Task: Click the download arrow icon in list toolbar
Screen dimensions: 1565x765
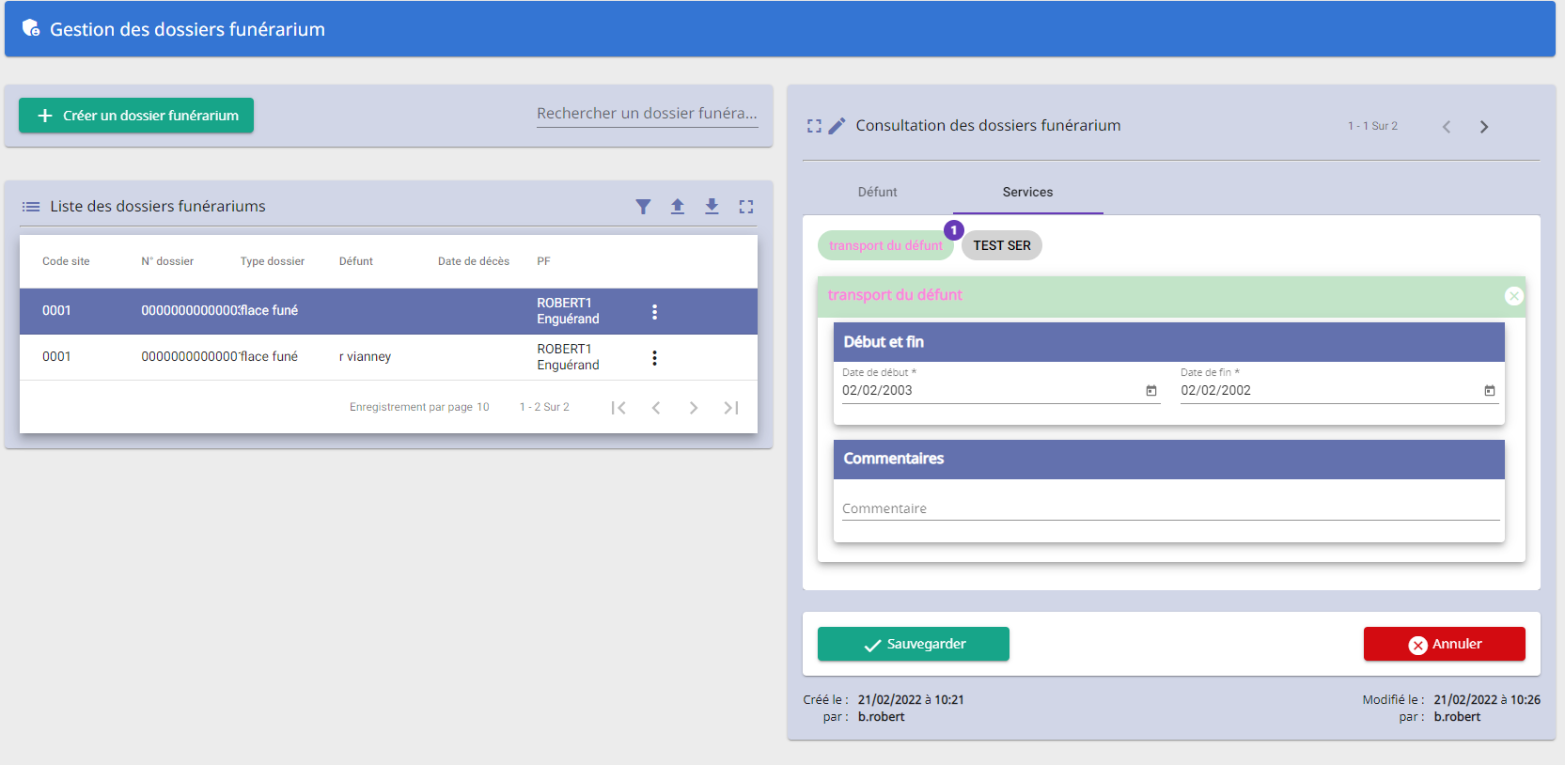Action: [712, 207]
